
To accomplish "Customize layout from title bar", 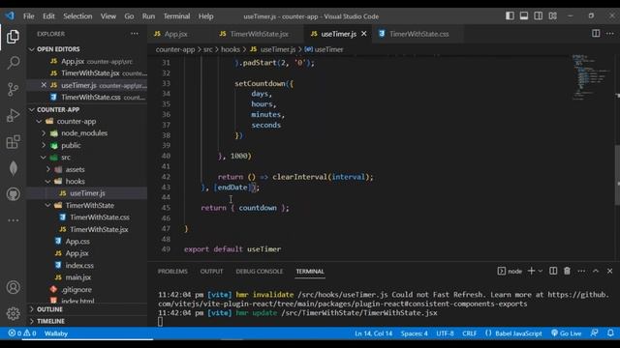I will click(553, 15).
